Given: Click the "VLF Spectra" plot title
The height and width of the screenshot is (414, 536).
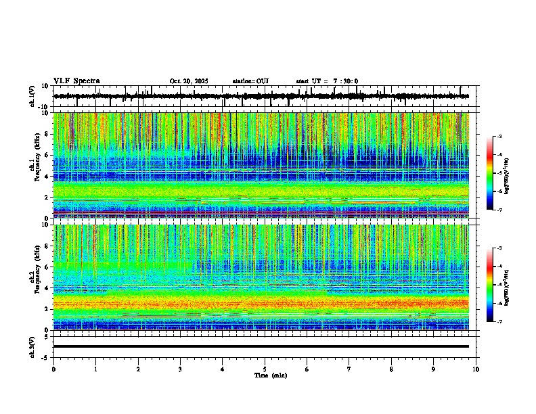Looking at the screenshot, I should pyautogui.click(x=76, y=81).
